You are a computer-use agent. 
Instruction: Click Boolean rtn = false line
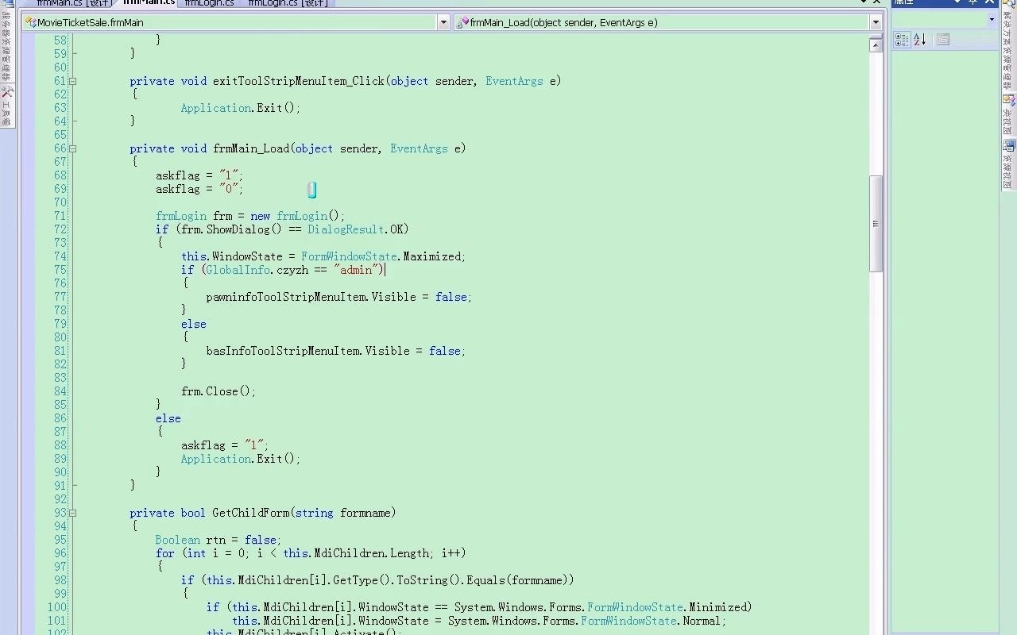pyautogui.click(x=218, y=540)
